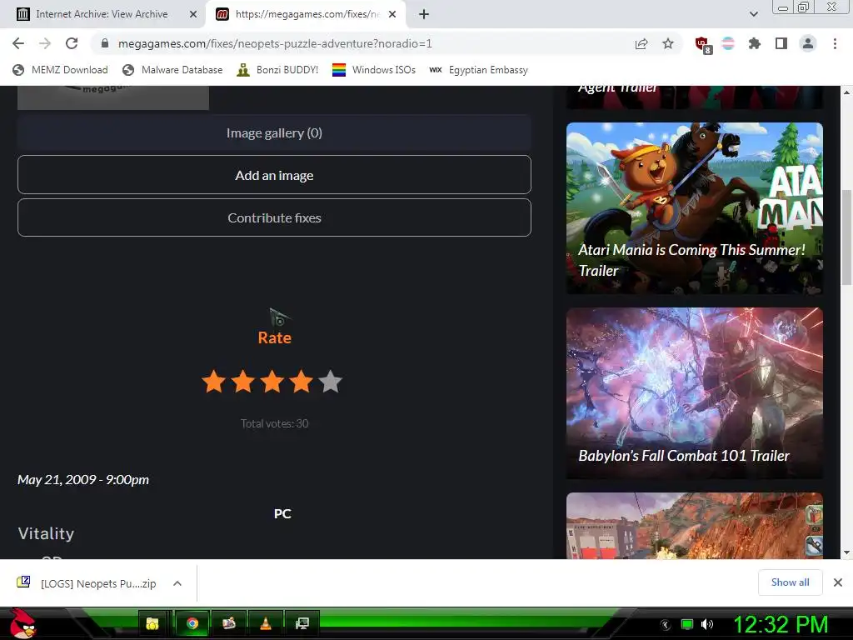The width and height of the screenshot is (853, 640).
Task: Click the scrollbar up arrow
Action: [x=846, y=92]
